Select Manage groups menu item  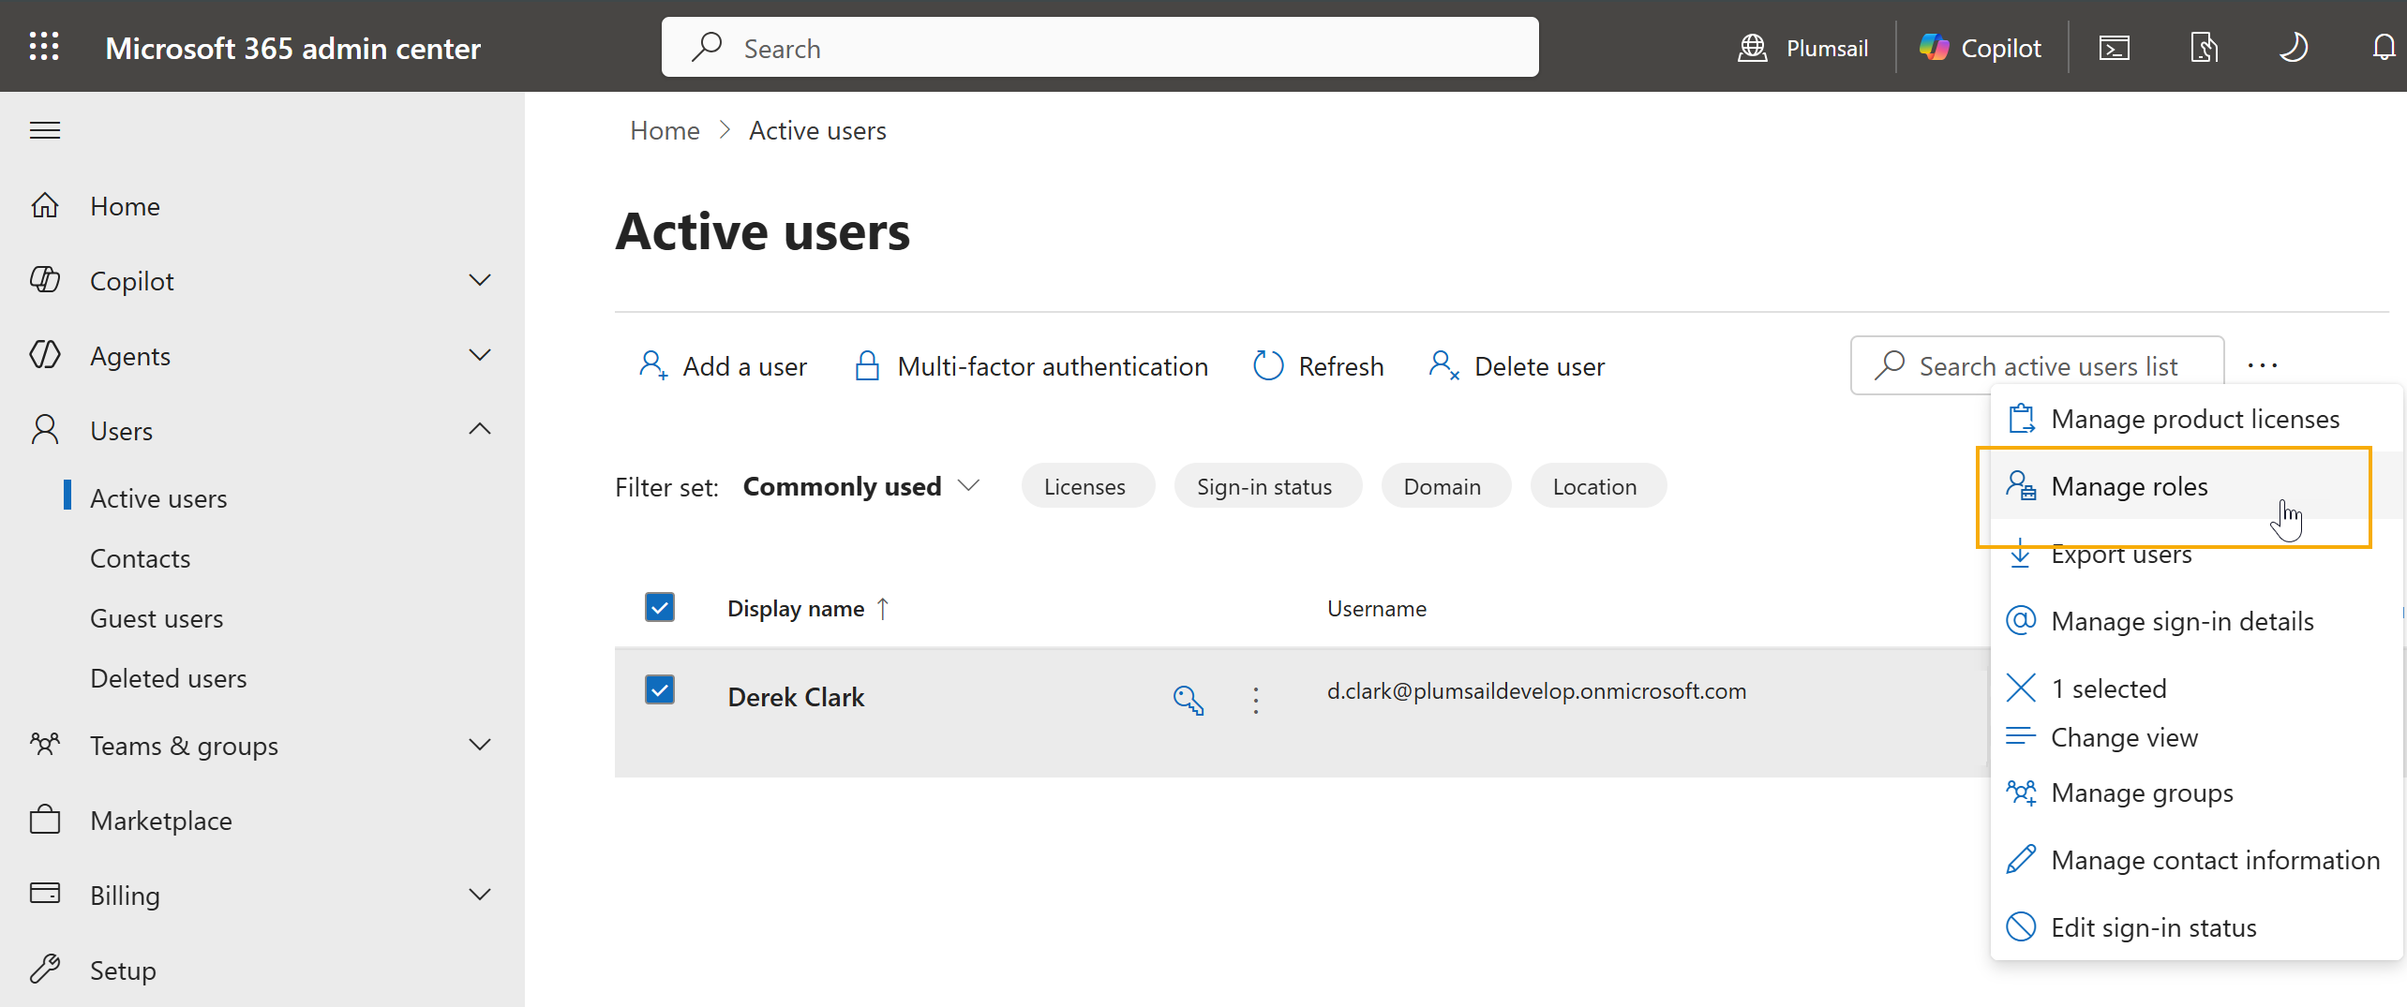click(x=2196, y=792)
